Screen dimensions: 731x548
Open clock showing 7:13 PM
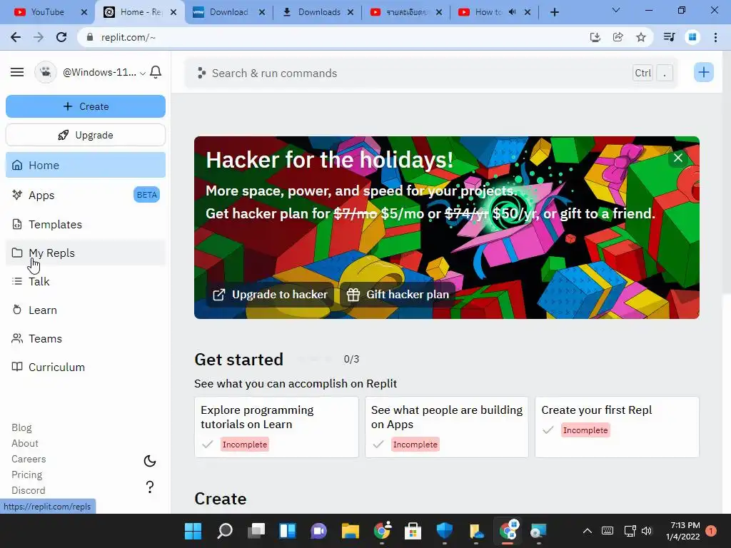point(683,531)
